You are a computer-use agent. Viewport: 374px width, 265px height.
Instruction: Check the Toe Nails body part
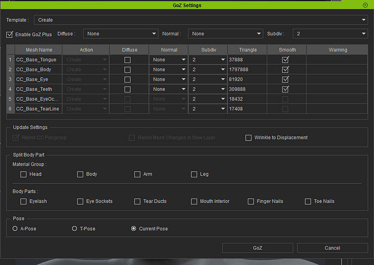(308, 202)
